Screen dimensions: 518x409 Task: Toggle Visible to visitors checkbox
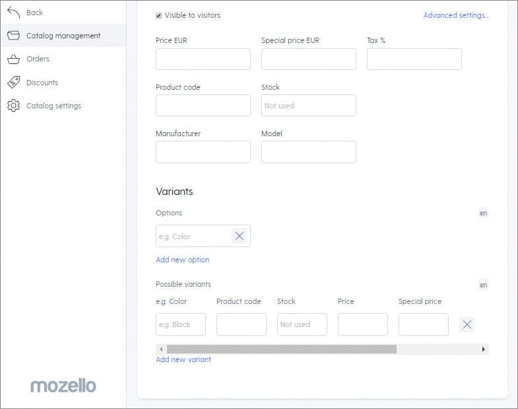(158, 16)
